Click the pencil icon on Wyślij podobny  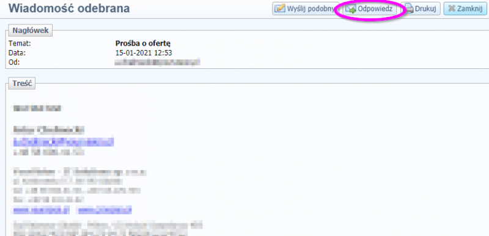coord(280,9)
